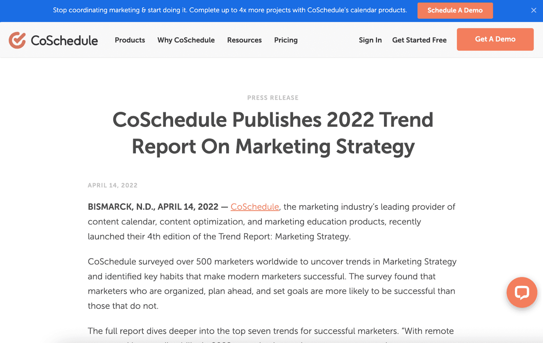Click the Get A Demo button
Viewport: 543px width, 343px height.
[495, 39]
